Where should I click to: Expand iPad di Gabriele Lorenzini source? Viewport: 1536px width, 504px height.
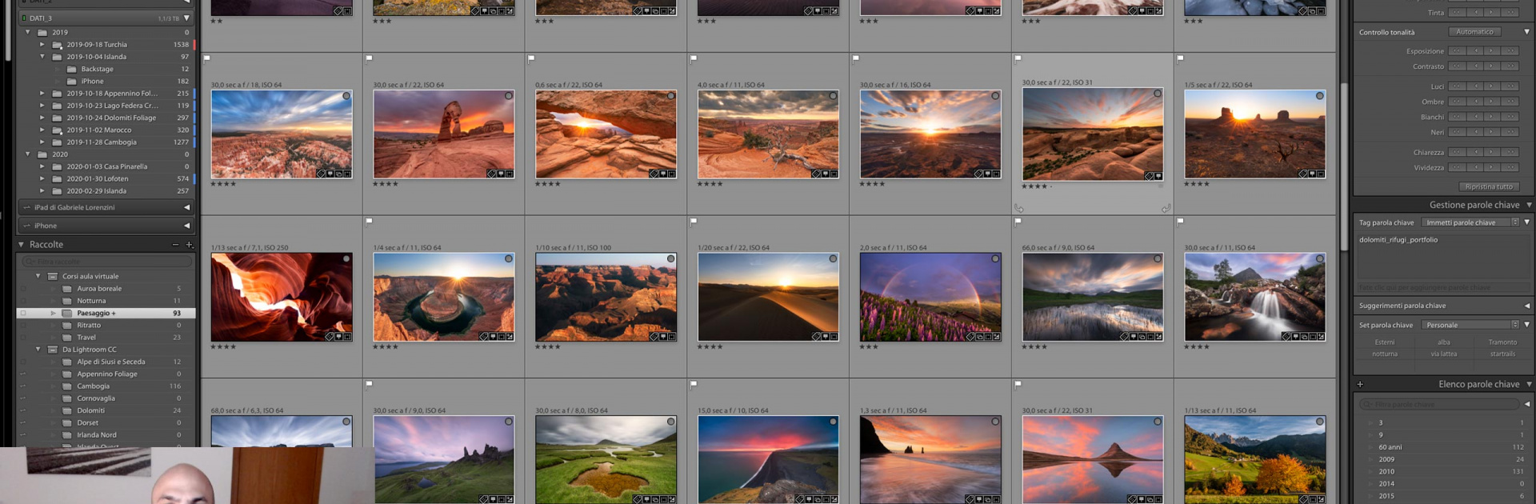(x=186, y=208)
